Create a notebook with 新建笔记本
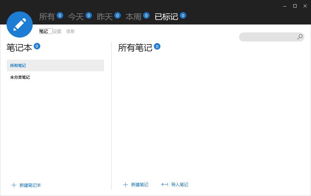 click(x=30, y=185)
